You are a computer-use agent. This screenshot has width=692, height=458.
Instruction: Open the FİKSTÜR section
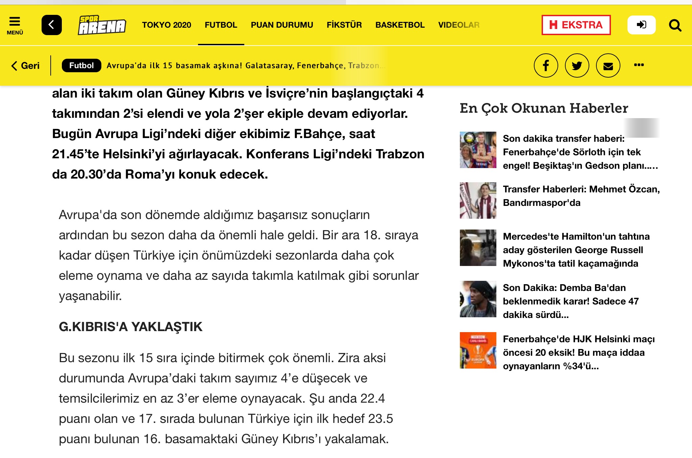point(344,25)
